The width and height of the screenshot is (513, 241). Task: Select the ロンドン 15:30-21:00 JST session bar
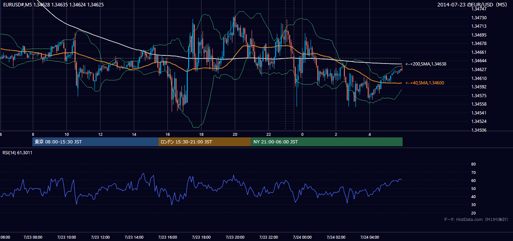(205, 142)
